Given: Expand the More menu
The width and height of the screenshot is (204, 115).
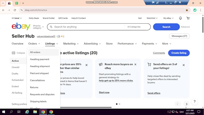Looking at the screenshot, I should (166, 44).
